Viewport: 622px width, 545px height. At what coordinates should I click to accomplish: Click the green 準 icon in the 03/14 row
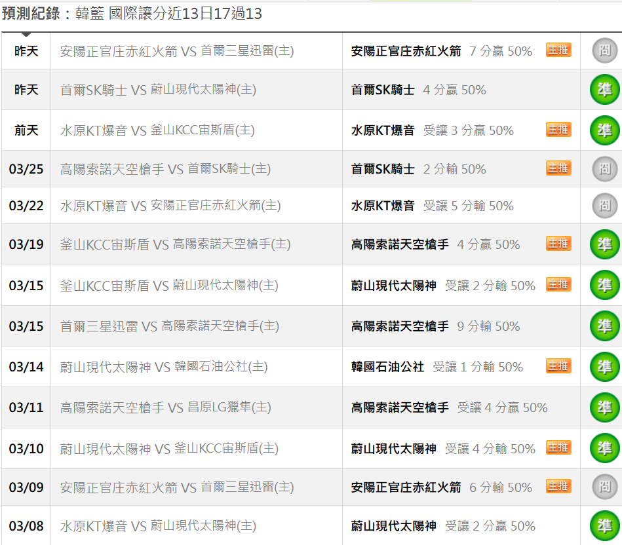604,367
